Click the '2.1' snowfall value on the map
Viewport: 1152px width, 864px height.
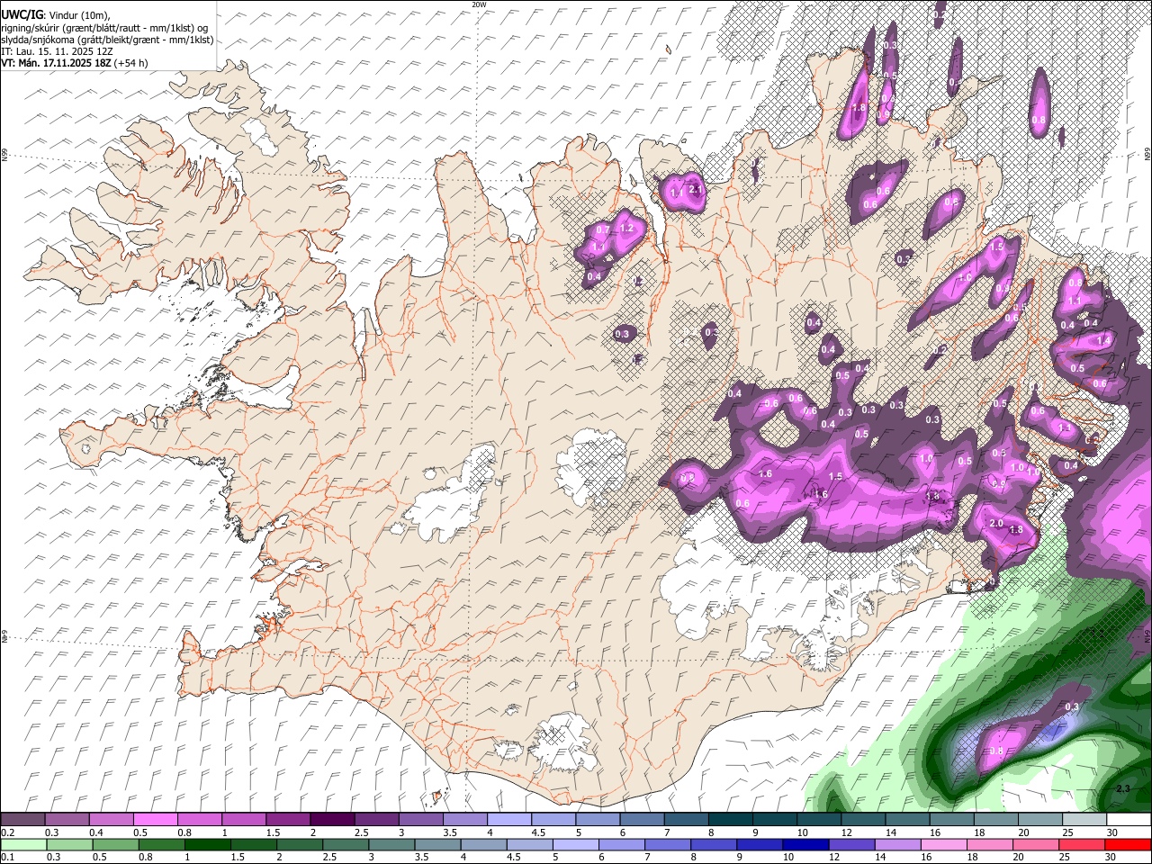pyautogui.click(x=695, y=189)
